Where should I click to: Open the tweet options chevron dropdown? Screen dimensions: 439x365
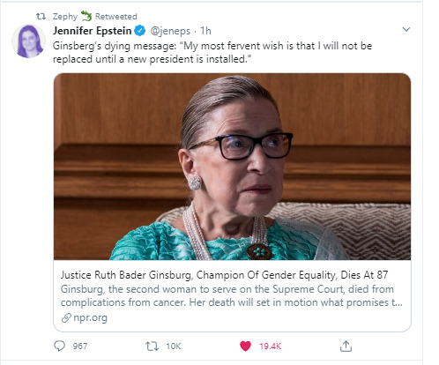pyautogui.click(x=406, y=29)
